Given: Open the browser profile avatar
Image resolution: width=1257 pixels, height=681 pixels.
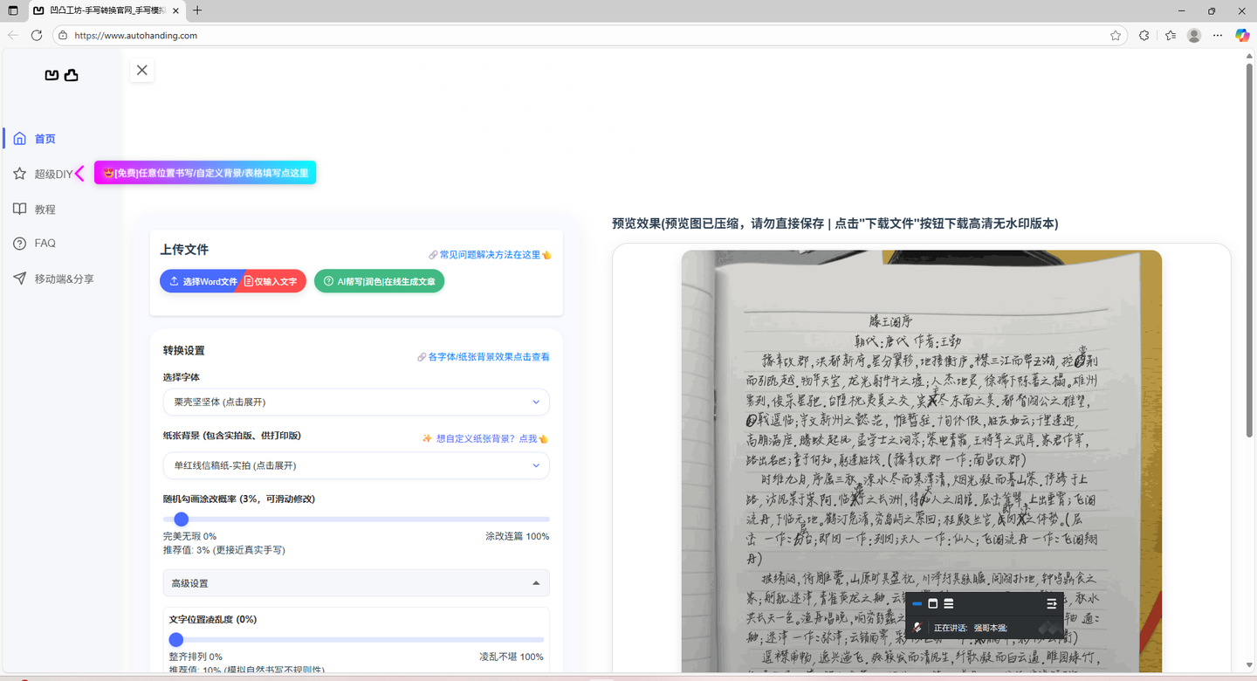Looking at the screenshot, I should tap(1194, 36).
